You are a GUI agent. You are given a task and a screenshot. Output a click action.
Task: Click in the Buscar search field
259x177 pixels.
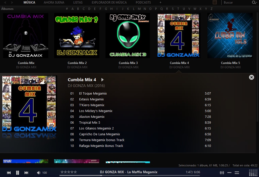click(237, 3)
